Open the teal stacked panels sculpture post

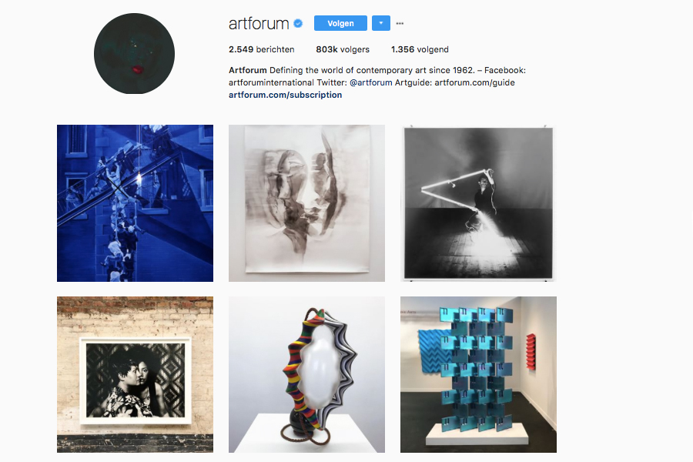point(478,374)
